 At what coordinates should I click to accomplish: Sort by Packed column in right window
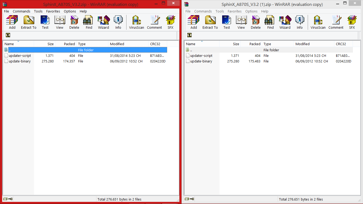251,44
